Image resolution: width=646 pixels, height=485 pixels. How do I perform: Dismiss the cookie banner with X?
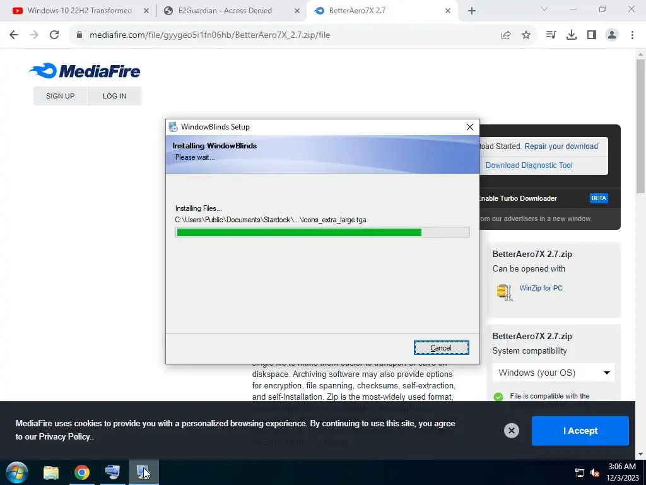tap(511, 431)
